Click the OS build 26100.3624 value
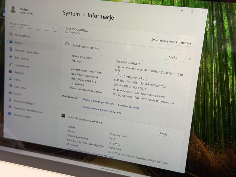This screenshot has width=236, height=177. pos(114,148)
